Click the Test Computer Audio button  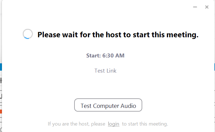[108, 105]
